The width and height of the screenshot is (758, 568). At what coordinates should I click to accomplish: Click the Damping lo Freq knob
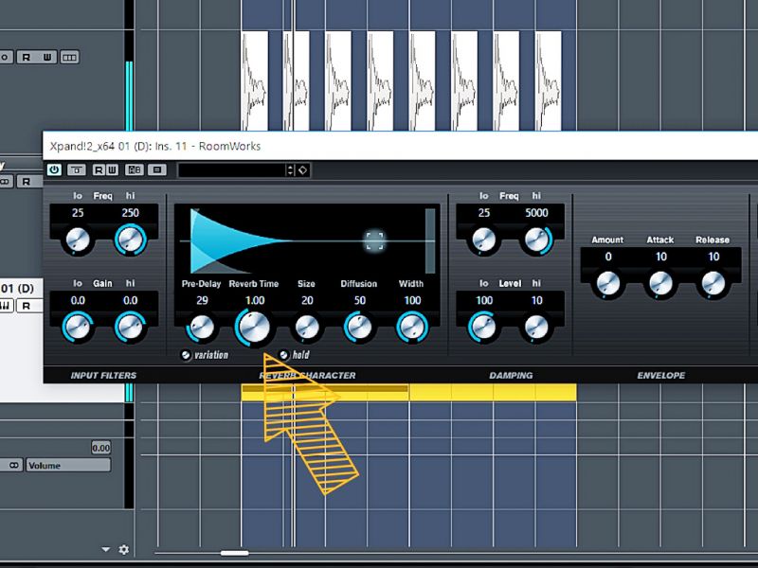484,240
